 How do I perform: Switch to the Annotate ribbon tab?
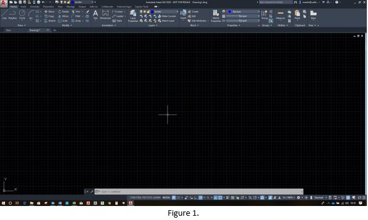click(x=35, y=7)
